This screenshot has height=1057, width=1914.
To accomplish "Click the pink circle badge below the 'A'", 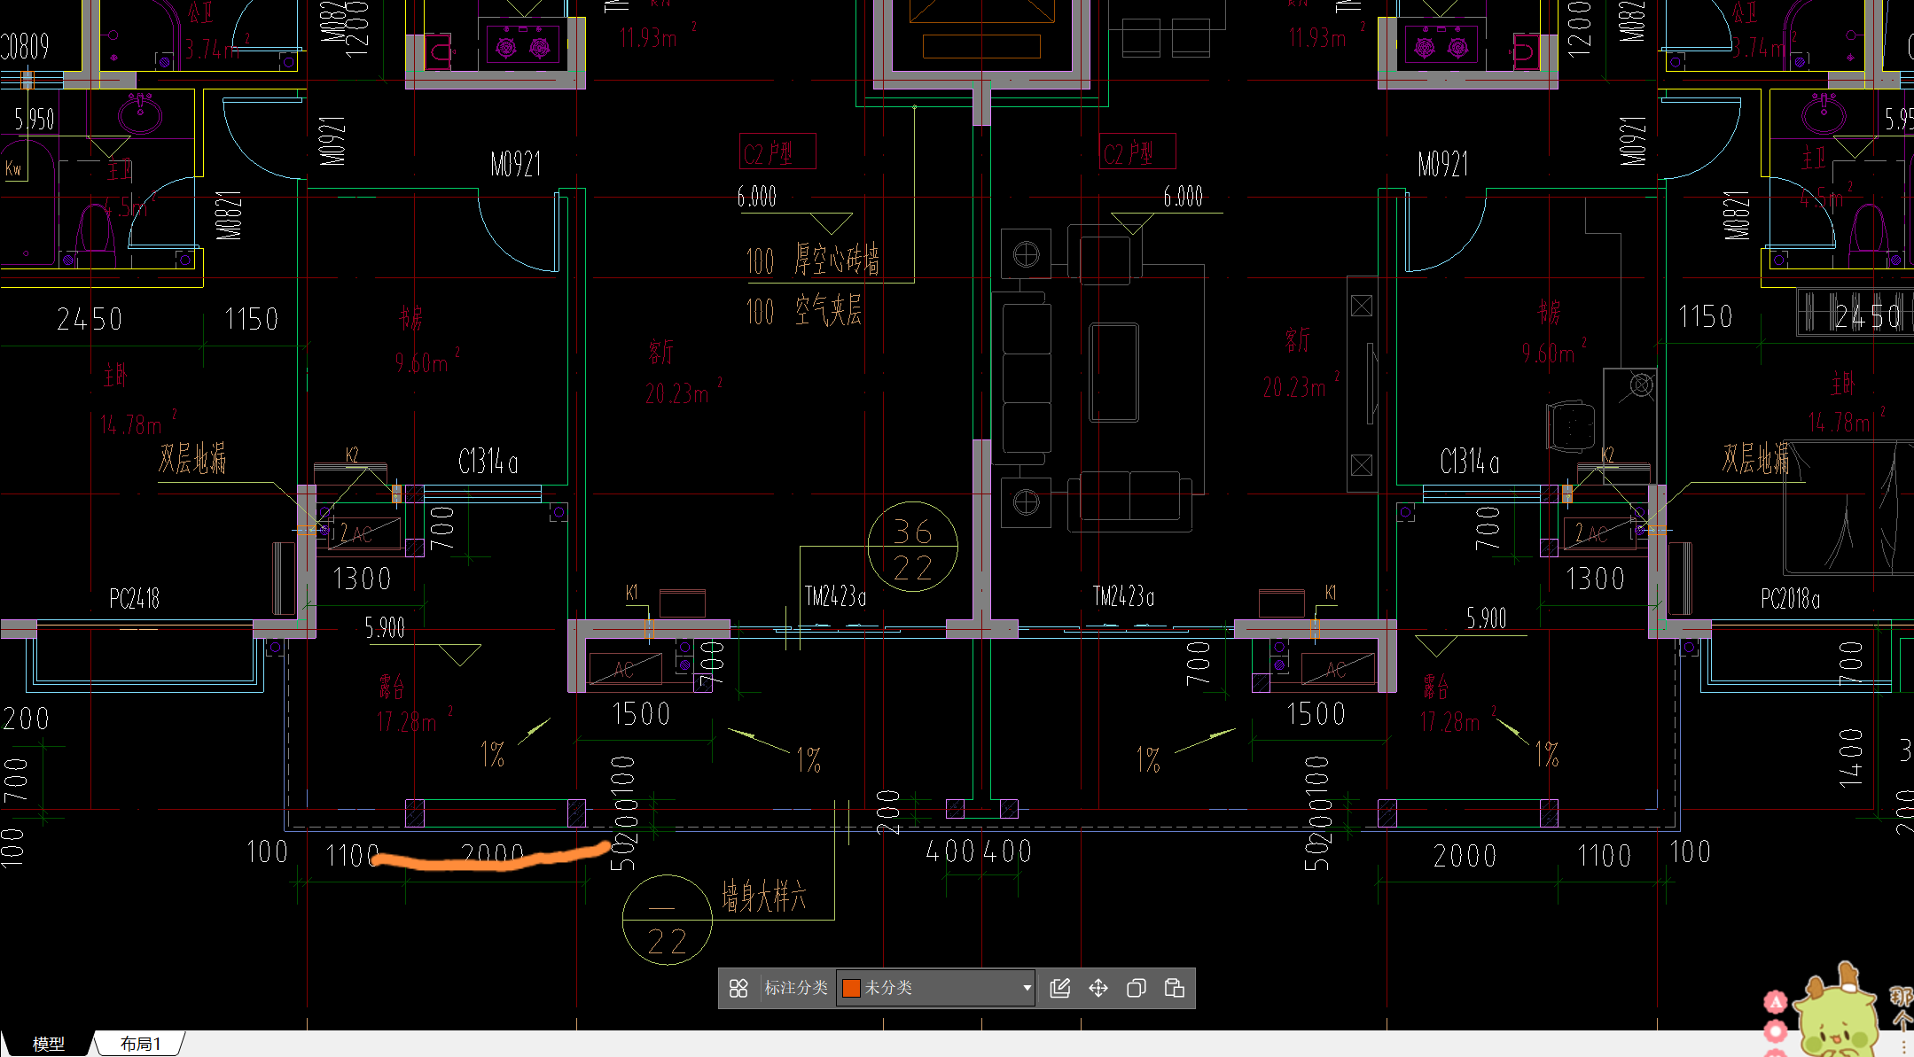I will [1775, 1032].
